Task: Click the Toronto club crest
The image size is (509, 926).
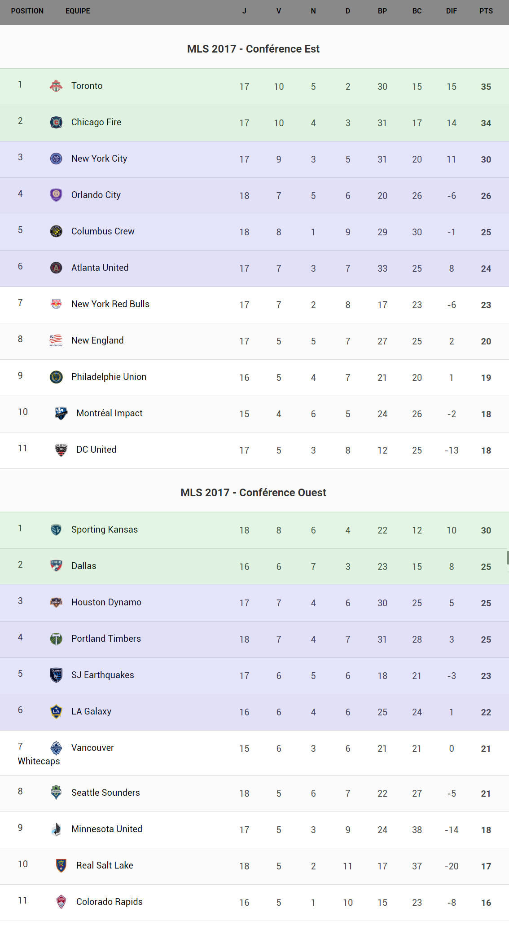Action: click(x=56, y=86)
